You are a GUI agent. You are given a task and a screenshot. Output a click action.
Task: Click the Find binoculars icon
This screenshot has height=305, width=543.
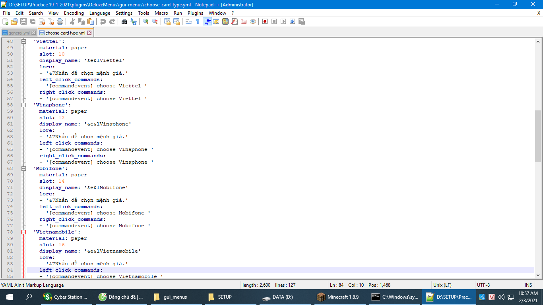pyautogui.click(x=124, y=21)
